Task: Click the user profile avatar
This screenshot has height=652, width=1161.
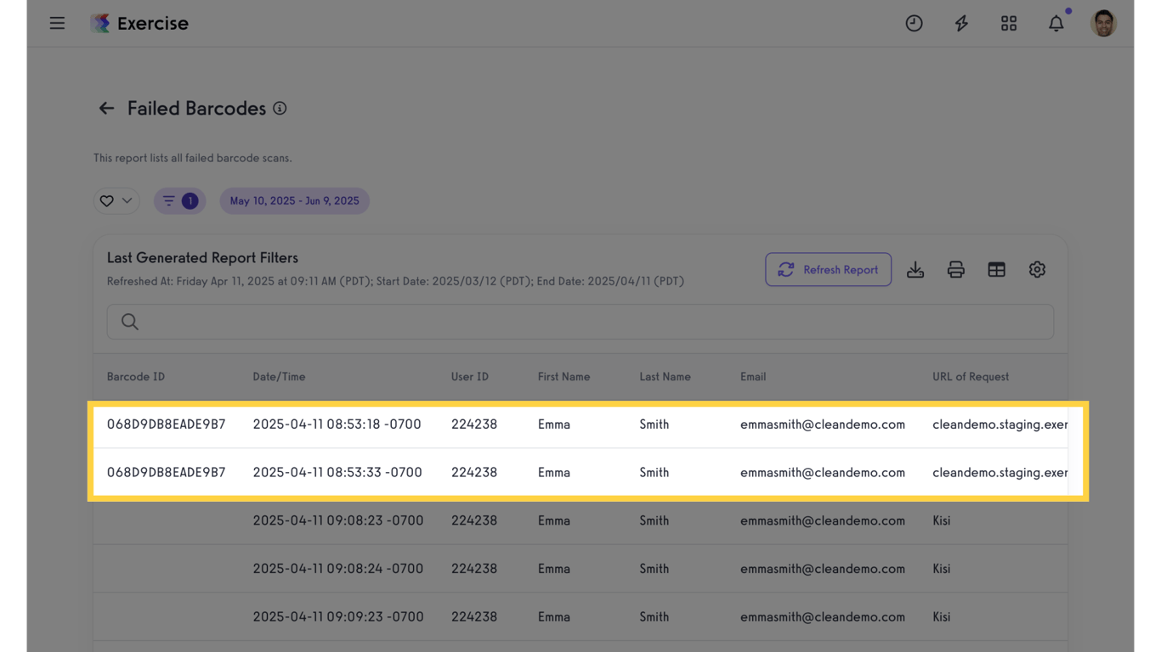Action: pos(1103,24)
